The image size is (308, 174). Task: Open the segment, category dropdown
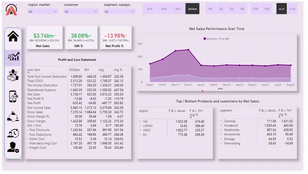point(119,11)
